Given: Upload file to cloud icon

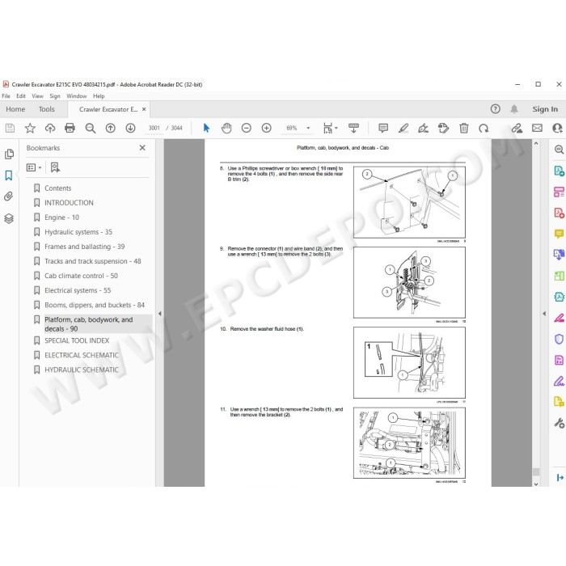Looking at the screenshot, I should 50,128.
